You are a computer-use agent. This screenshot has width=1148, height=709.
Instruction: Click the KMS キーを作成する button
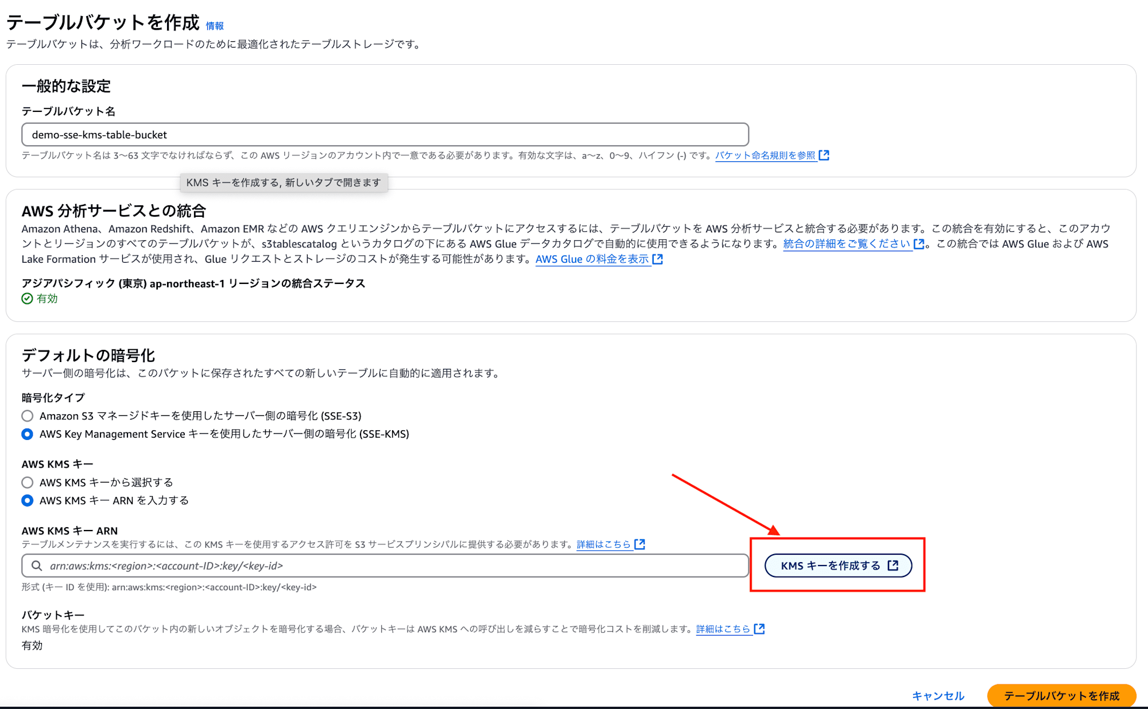point(838,566)
